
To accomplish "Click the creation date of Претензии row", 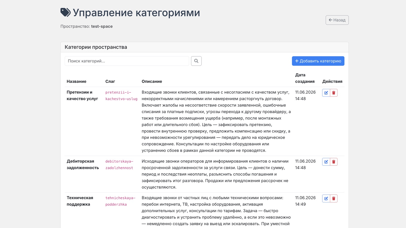I will 305,96.
